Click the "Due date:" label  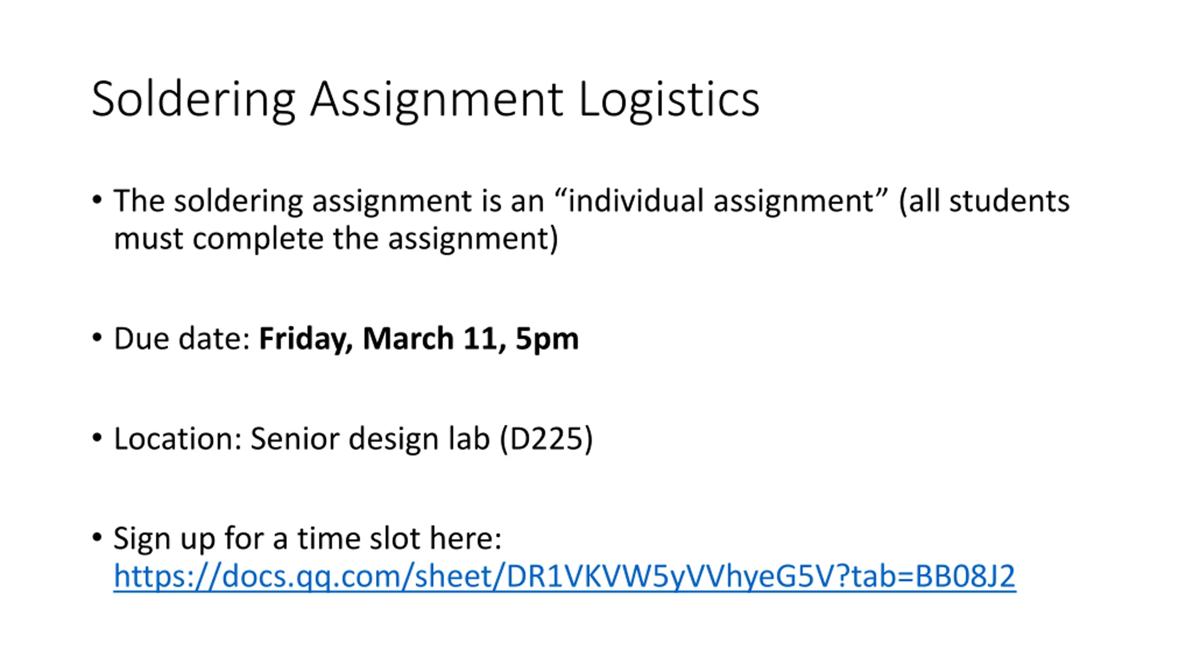pos(183,338)
